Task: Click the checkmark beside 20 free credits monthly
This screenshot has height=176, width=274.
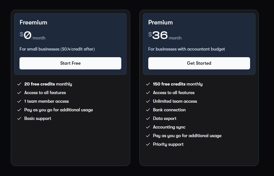Action: (19, 84)
